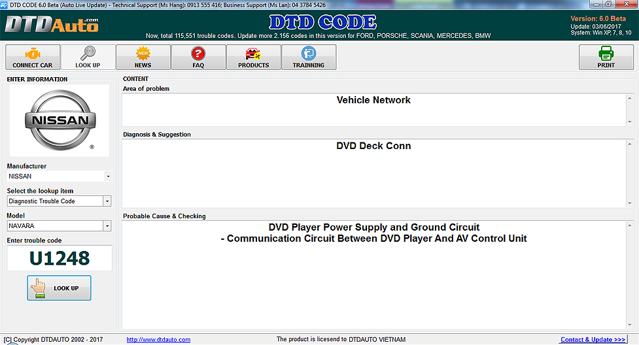Image resolution: width=639 pixels, height=345 pixels.
Task: Open the http://www.dtdauto.com link
Action: 158,340
